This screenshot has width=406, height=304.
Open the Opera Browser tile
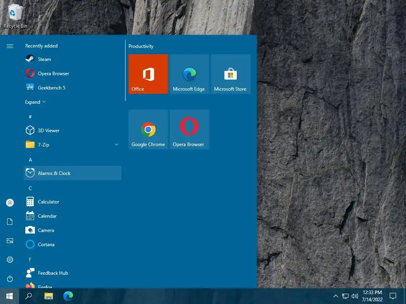189,129
